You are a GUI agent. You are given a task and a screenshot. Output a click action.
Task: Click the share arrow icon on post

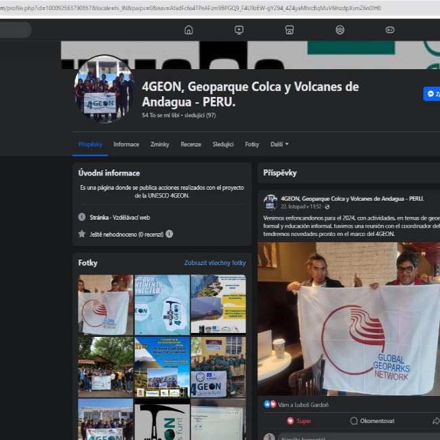tap(435, 421)
